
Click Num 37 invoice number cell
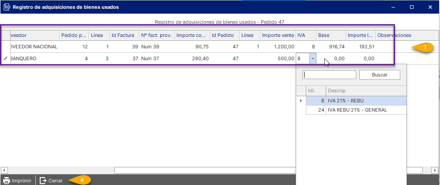click(x=157, y=59)
